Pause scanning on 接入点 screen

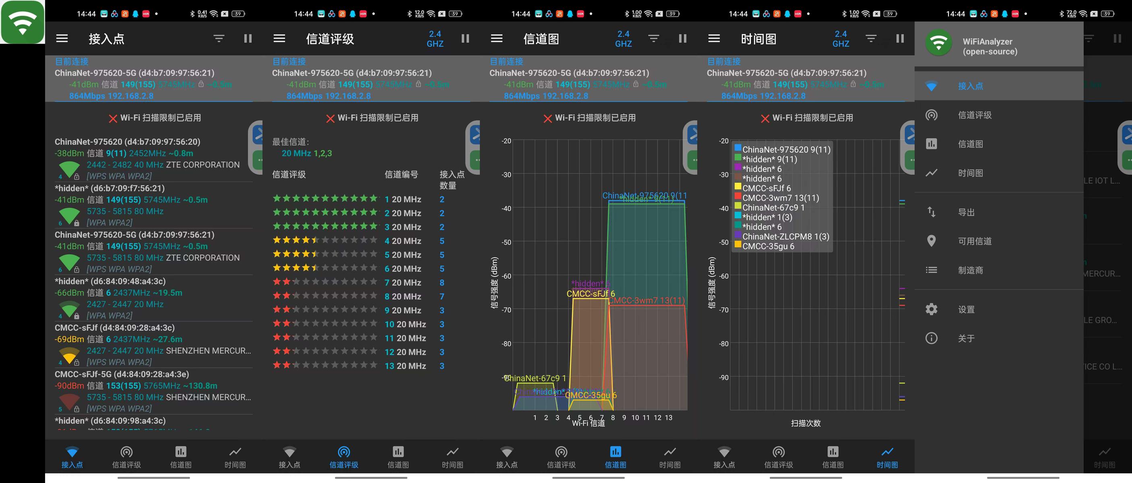click(248, 39)
